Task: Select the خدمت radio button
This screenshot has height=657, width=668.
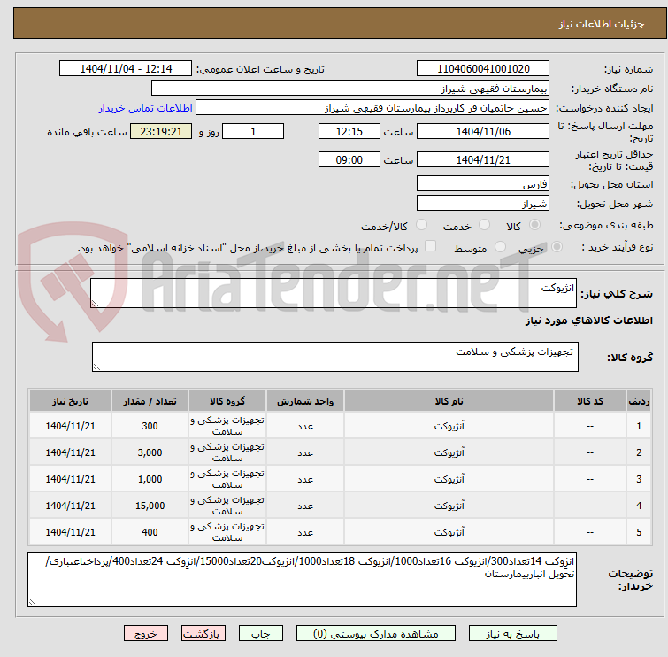Action: tap(484, 225)
